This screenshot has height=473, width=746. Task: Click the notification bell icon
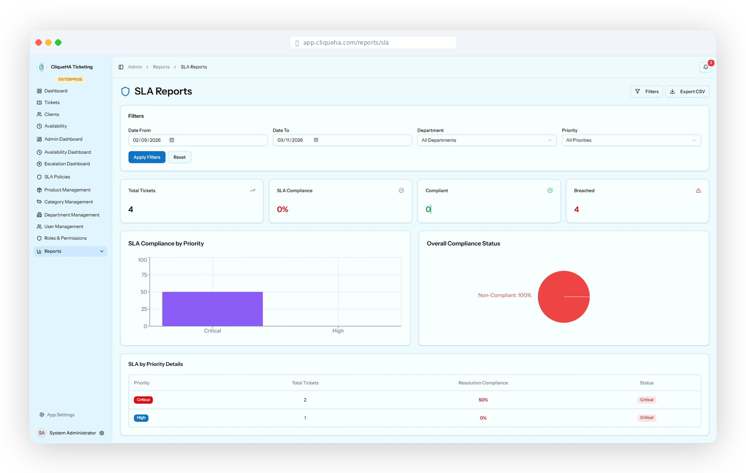click(705, 67)
